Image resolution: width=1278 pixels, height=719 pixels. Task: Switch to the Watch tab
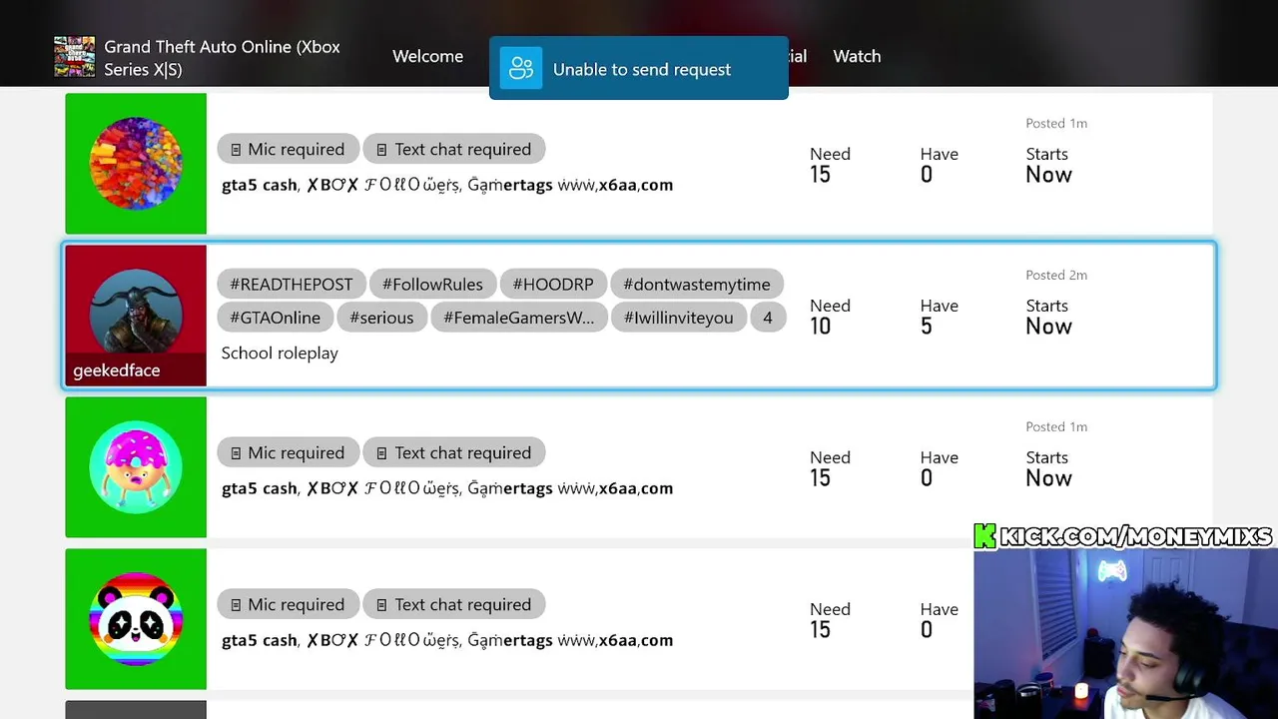pos(857,56)
